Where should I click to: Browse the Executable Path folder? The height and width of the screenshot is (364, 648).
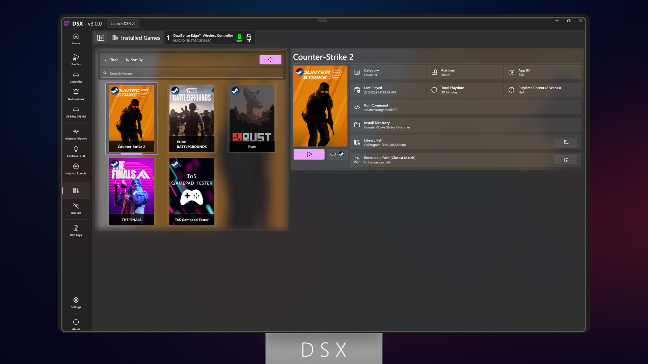click(566, 160)
